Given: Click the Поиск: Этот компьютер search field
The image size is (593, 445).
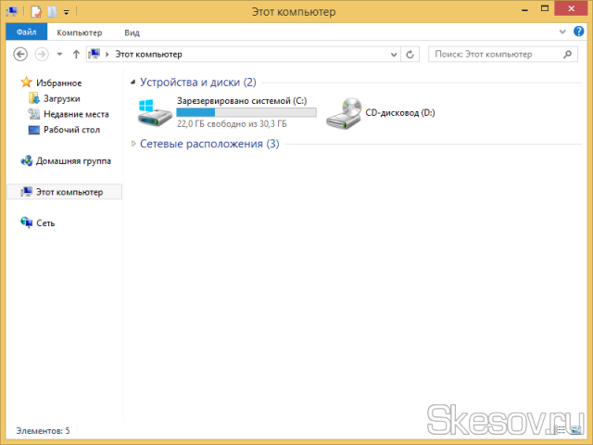Looking at the screenshot, I should [500, 55].
